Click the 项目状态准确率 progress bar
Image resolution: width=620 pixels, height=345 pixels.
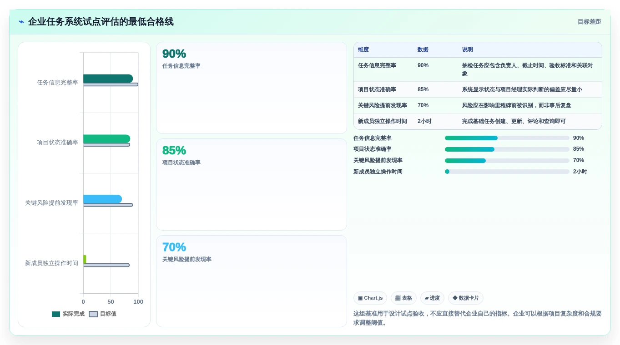(x=507, y=149)
